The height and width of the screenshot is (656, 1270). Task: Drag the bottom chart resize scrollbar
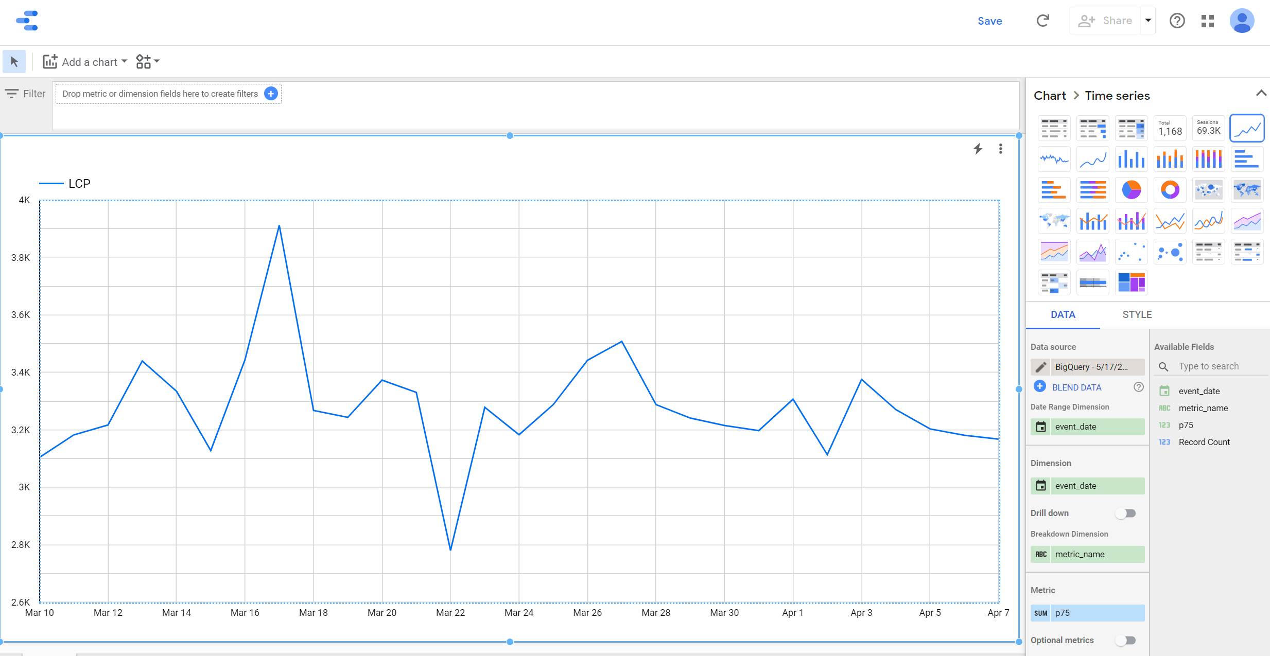(x=510, y=637)
